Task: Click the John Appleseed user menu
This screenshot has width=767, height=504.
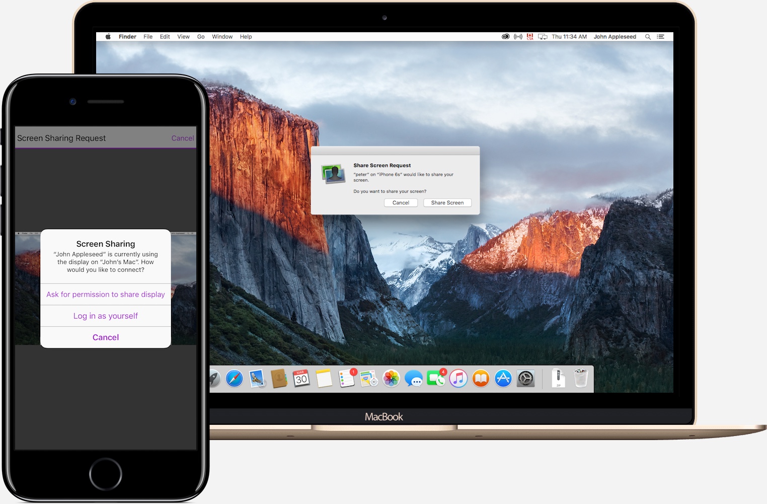Action: click(615, 37)
